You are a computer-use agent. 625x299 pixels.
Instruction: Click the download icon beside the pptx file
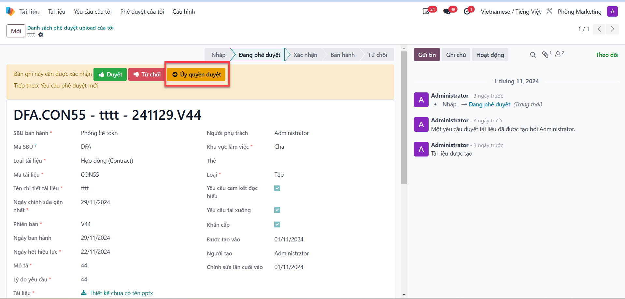84,293
